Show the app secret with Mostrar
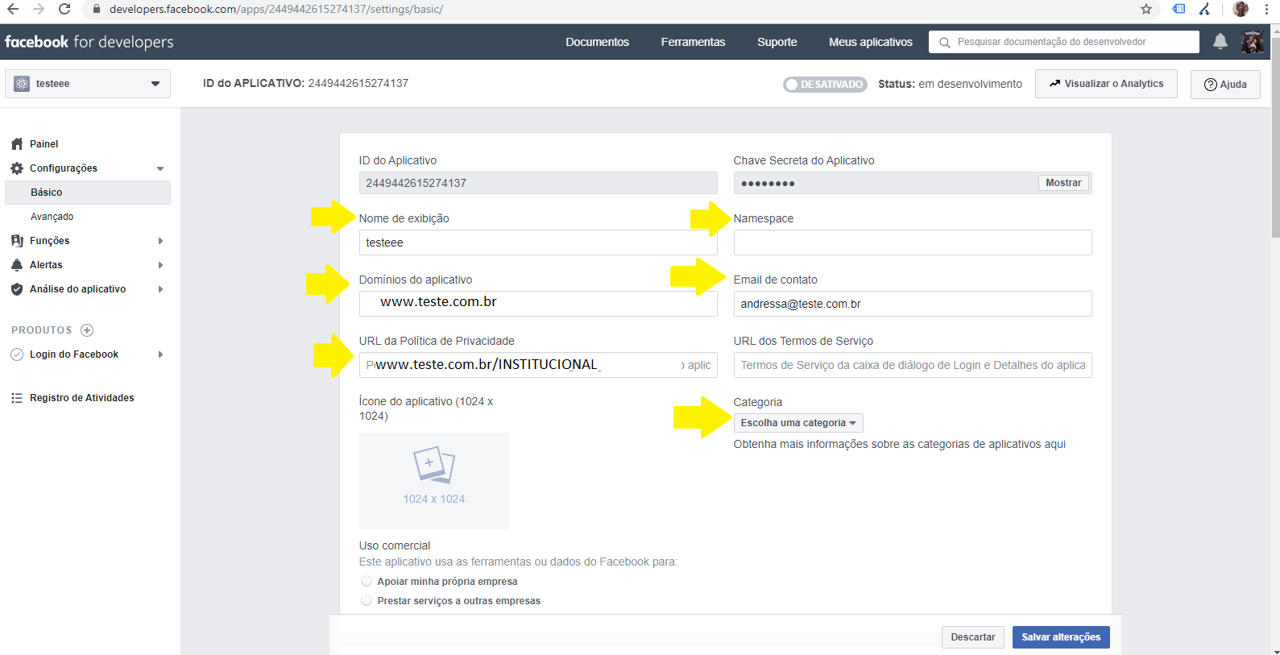Viewport: 1280px width, 655px height. pos(1063,183)
